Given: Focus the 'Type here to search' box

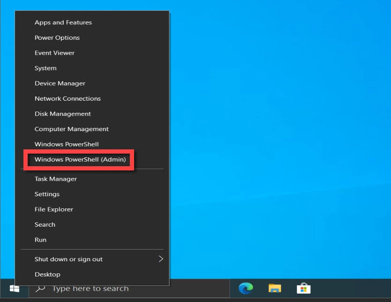Looking at the screenshot, I should [x=129, y=288].
